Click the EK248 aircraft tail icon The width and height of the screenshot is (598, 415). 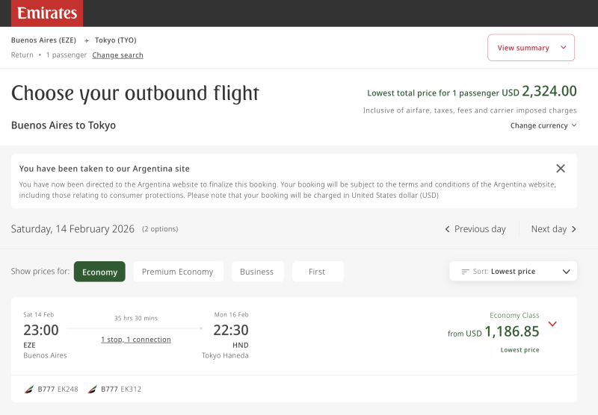click(29, 389)
